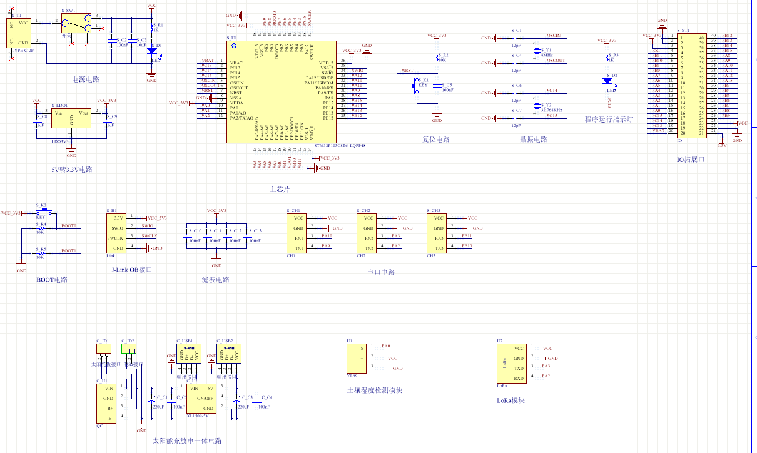Click the NRST net label in reset circuit
The height and width of the screenshot is (453, 757).
click(407, 71)
